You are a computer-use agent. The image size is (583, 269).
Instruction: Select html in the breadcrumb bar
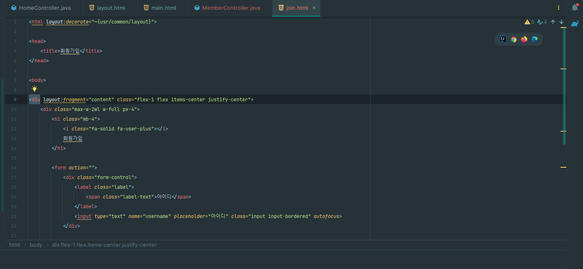[14, 245]
